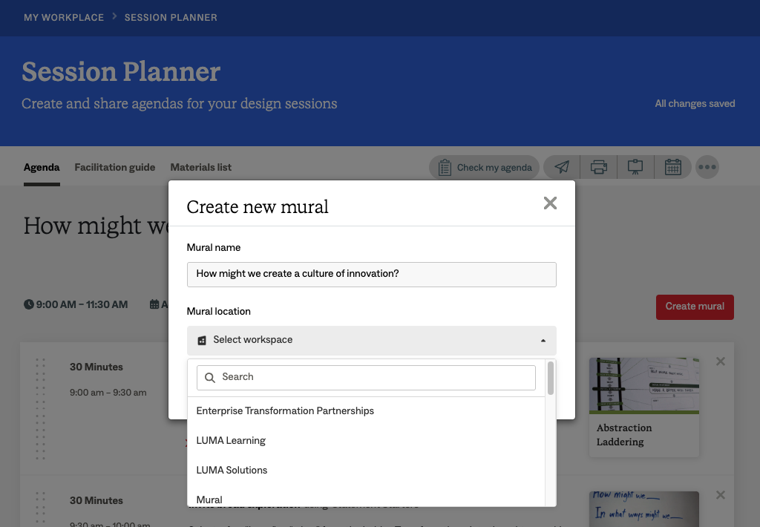This screenshot has height=527, width=760.
Task: Switch to Materials list tab
Action: 200,168
